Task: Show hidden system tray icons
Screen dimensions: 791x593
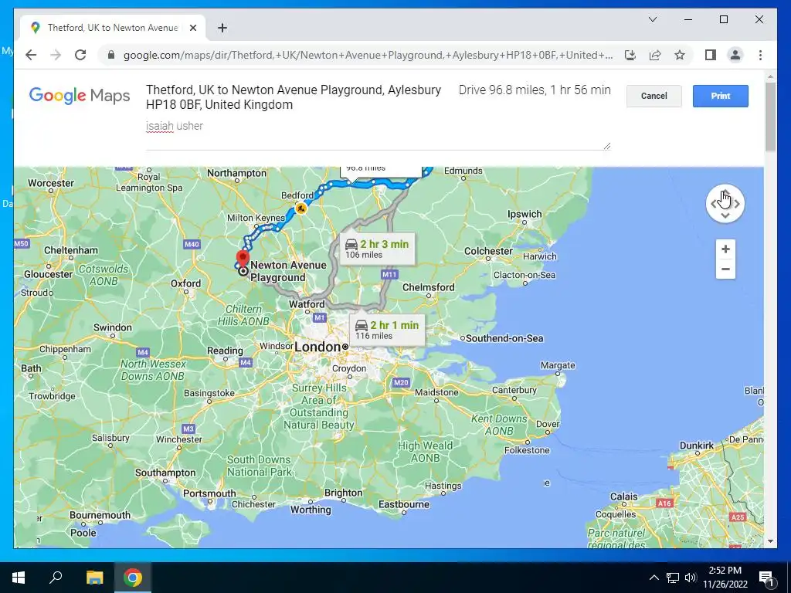Action: click(x=654, y=578)
